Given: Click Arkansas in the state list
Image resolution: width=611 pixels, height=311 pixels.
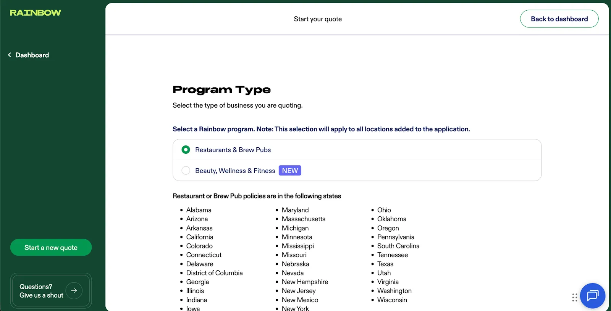Looking at the screenshot, I should [199, 228].
